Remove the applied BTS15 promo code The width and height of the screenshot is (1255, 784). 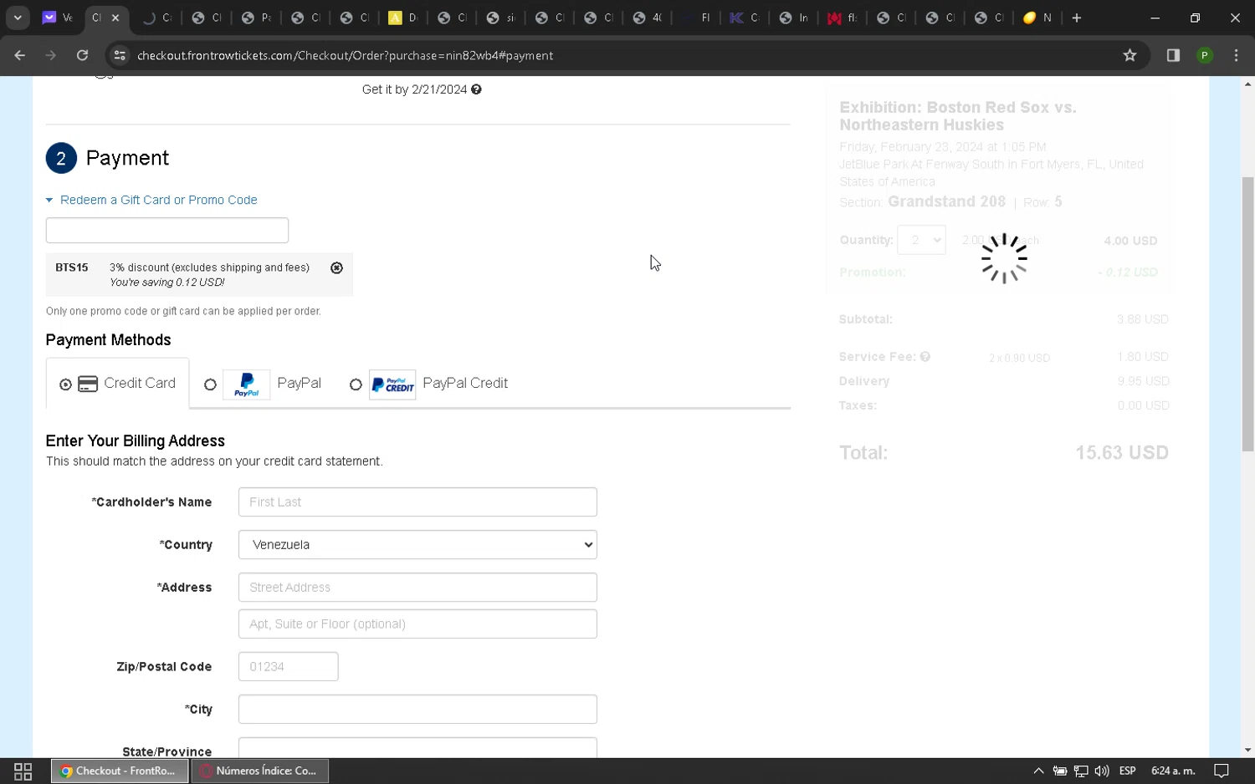point(336,268)
